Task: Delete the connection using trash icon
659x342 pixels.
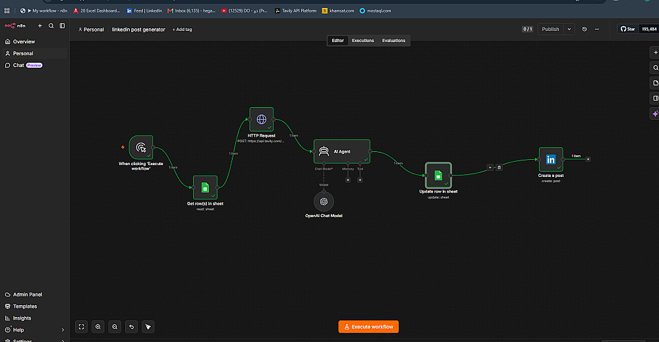Action: 500,168
